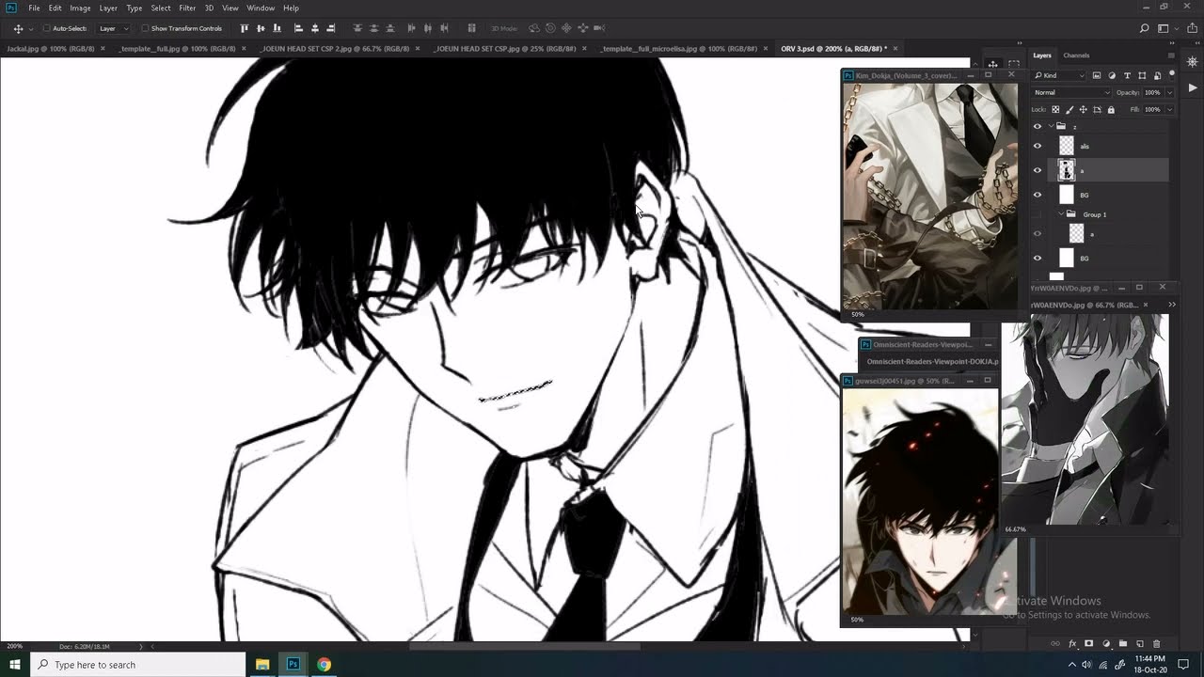Align vertical centers of layers
Screen dimensions: 1204x677
[261, 28]
